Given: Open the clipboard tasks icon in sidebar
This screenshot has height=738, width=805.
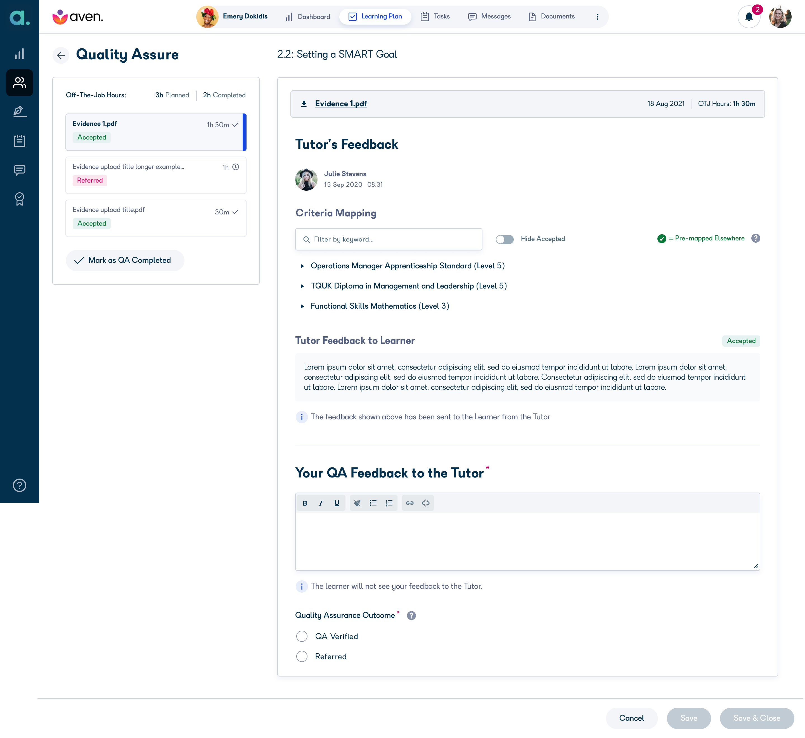Looking at the screenshot, I should click(x=19, y=141).
